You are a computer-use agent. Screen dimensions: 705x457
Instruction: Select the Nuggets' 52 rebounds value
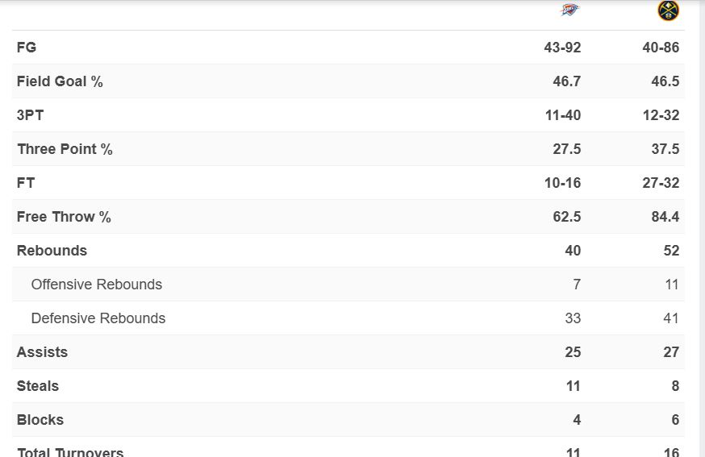click(671, 251)
